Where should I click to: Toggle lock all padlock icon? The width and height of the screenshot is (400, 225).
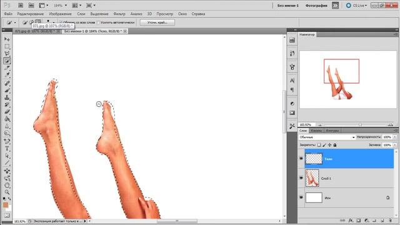335,145
